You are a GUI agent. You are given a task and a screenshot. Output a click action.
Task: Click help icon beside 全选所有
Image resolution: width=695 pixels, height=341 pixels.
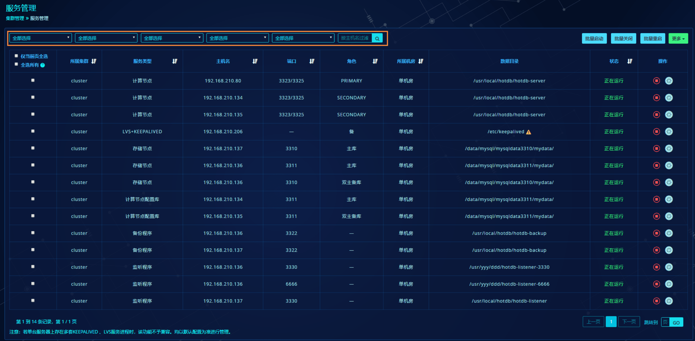pos(43,65)
